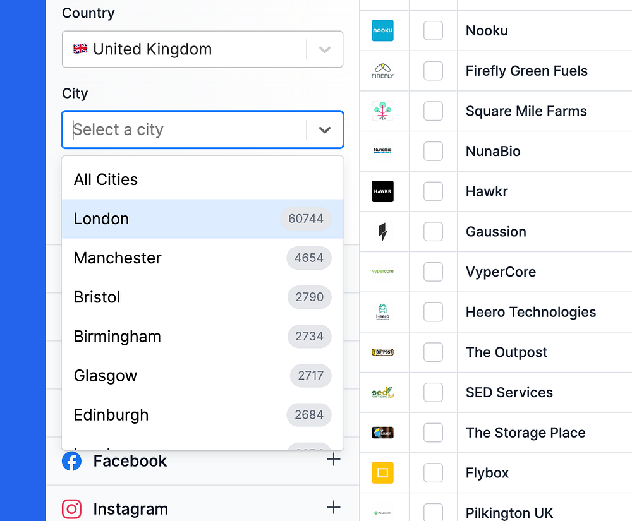Open the Country dropdown arrow

pos(325,49)
